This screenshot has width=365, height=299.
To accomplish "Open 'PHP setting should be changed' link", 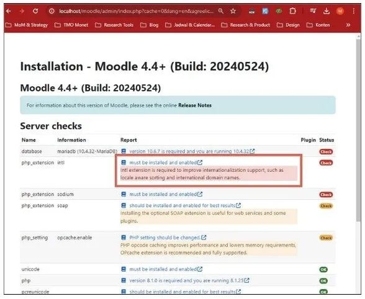I will click(168, 238).
